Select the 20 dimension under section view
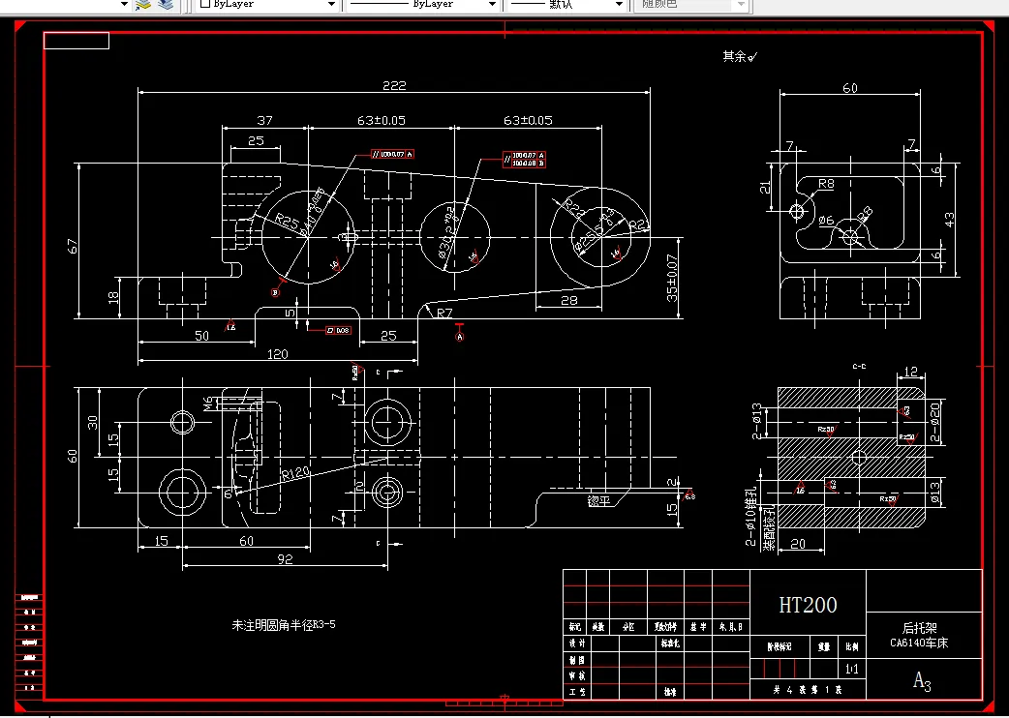 [798, 544]
